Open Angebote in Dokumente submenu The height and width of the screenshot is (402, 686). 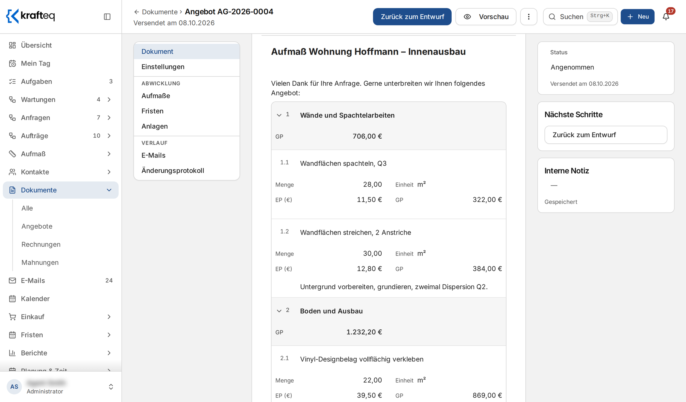tap(37, 226)
